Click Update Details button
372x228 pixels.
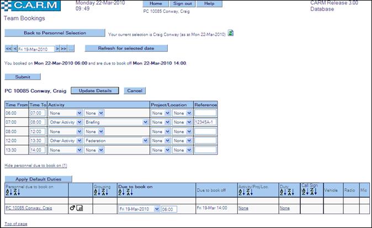(x=95, y=91)
